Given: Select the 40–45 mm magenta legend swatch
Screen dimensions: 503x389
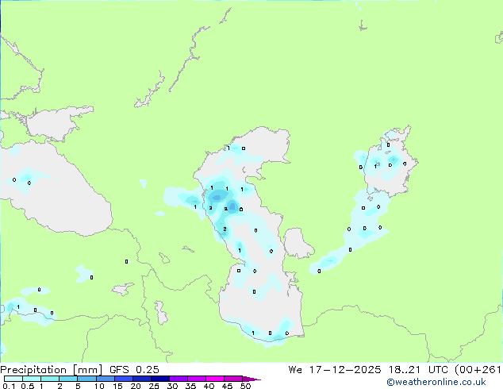Looking at the screenshot, I should coord(215,379).
